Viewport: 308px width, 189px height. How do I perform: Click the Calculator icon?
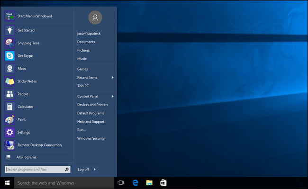point(10,107)
